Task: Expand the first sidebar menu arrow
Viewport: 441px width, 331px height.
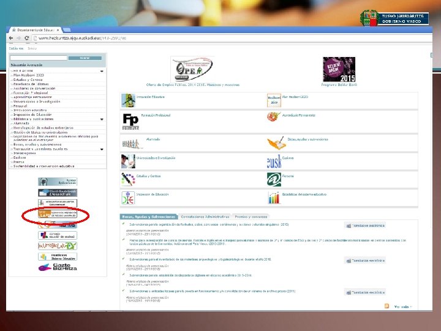Action: pos(102,71)
